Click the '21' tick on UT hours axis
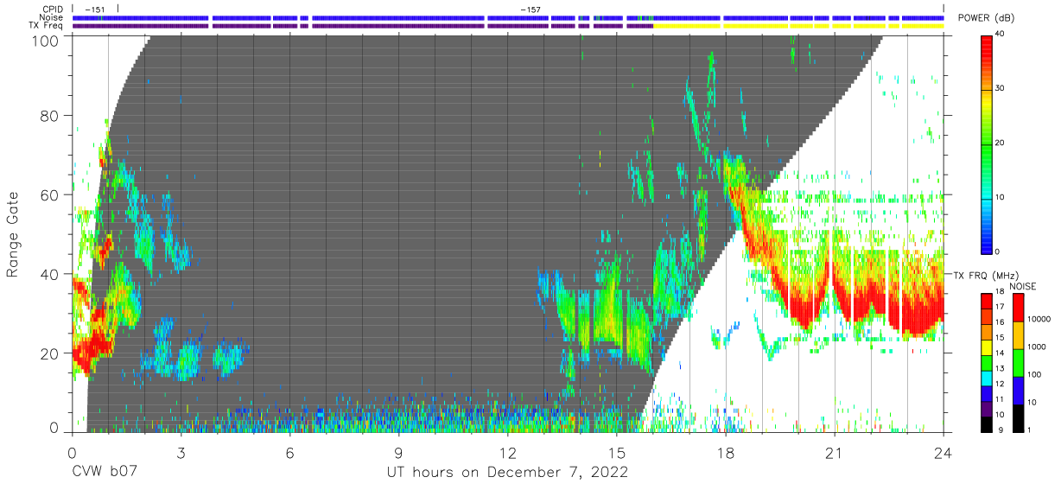 [x=835, y=452]
